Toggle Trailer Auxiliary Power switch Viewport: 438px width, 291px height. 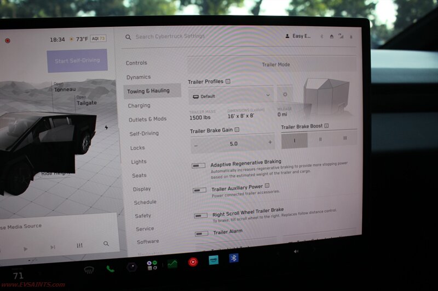click(199, 190)
